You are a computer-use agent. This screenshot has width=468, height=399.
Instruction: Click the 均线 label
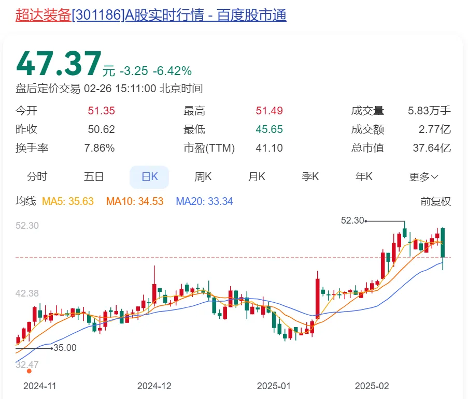point(26,201)
